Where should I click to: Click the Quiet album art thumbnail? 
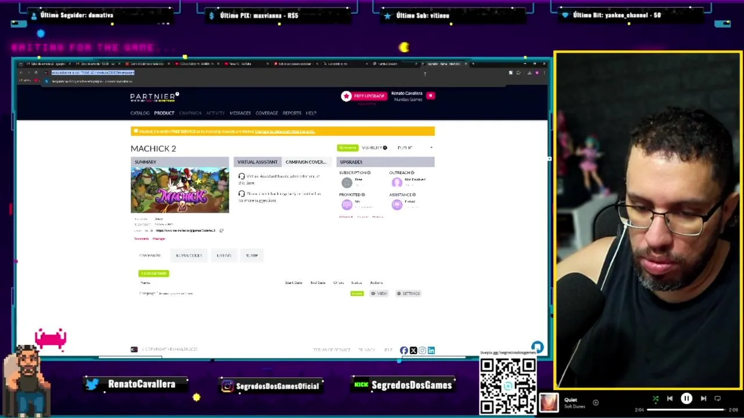pos(549,402)
